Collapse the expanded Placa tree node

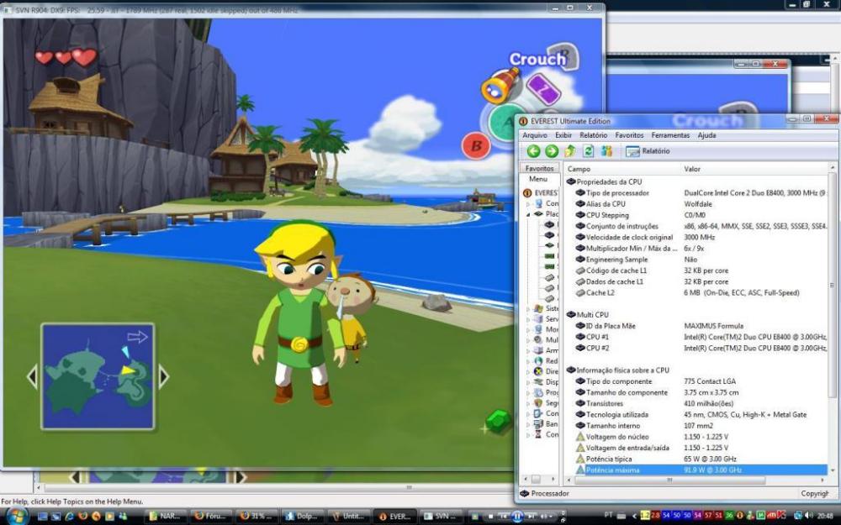tap(529, 214)
